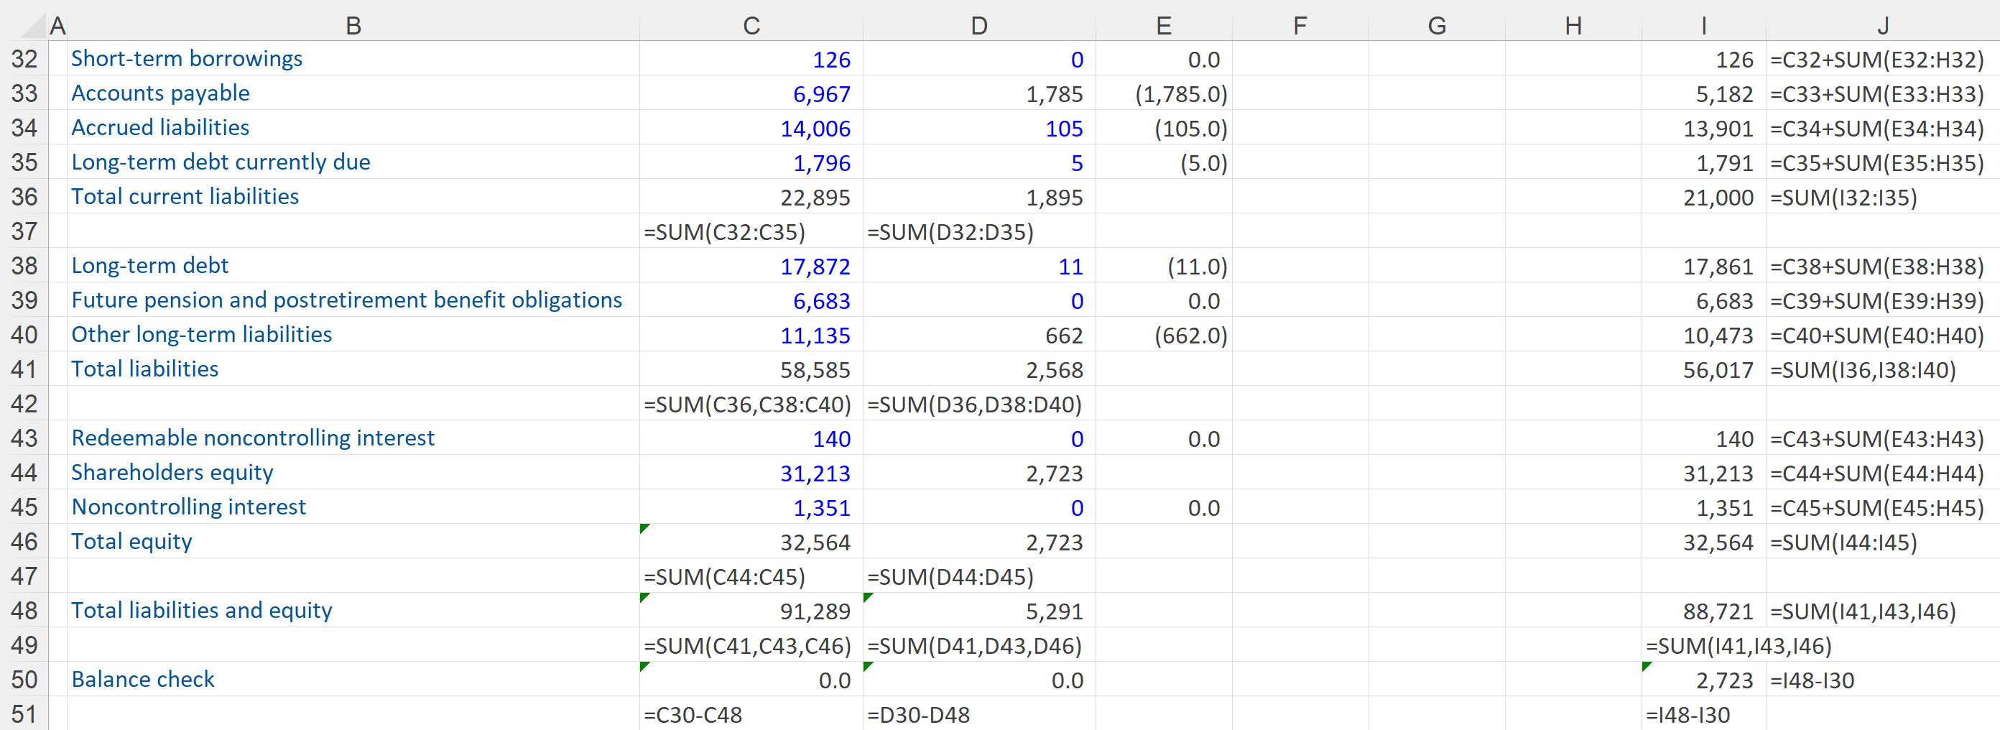
Task: Click the Redeemable noncontrolling interest label
Action: click(252, 438)
